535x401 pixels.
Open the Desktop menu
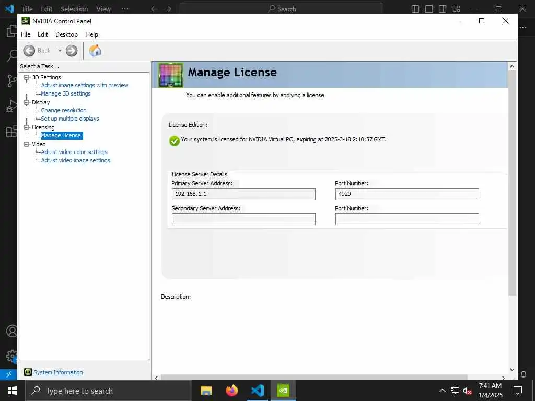[x=66, y=34]
